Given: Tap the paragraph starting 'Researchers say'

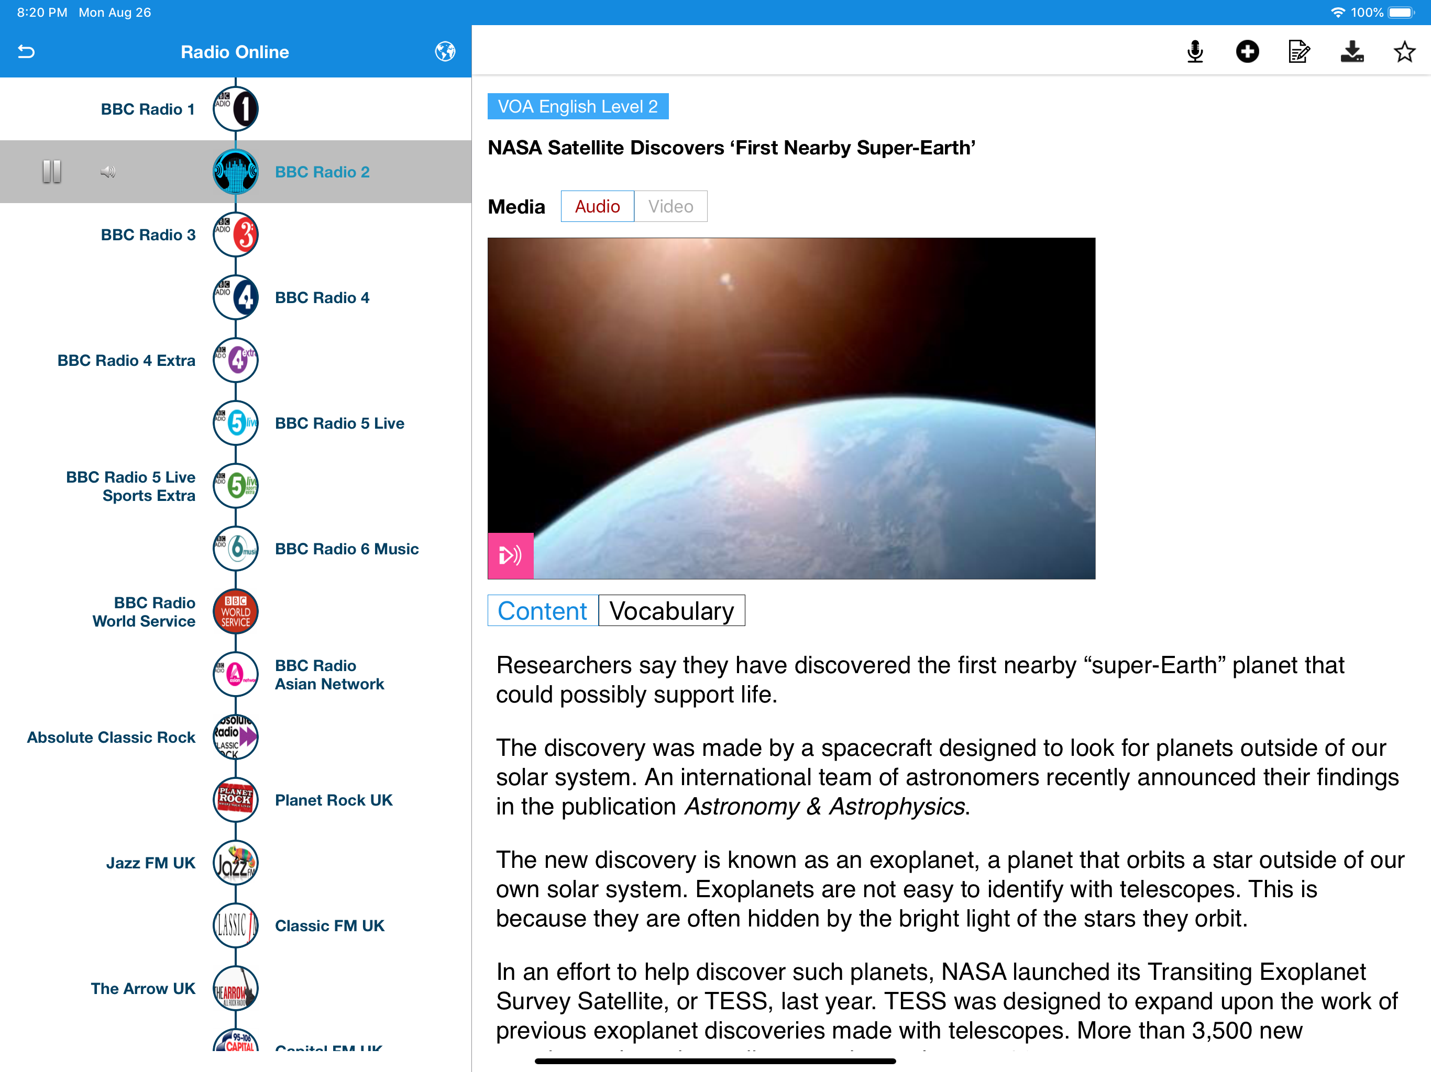Looking at the screenshot, I should tap(920, 679).
